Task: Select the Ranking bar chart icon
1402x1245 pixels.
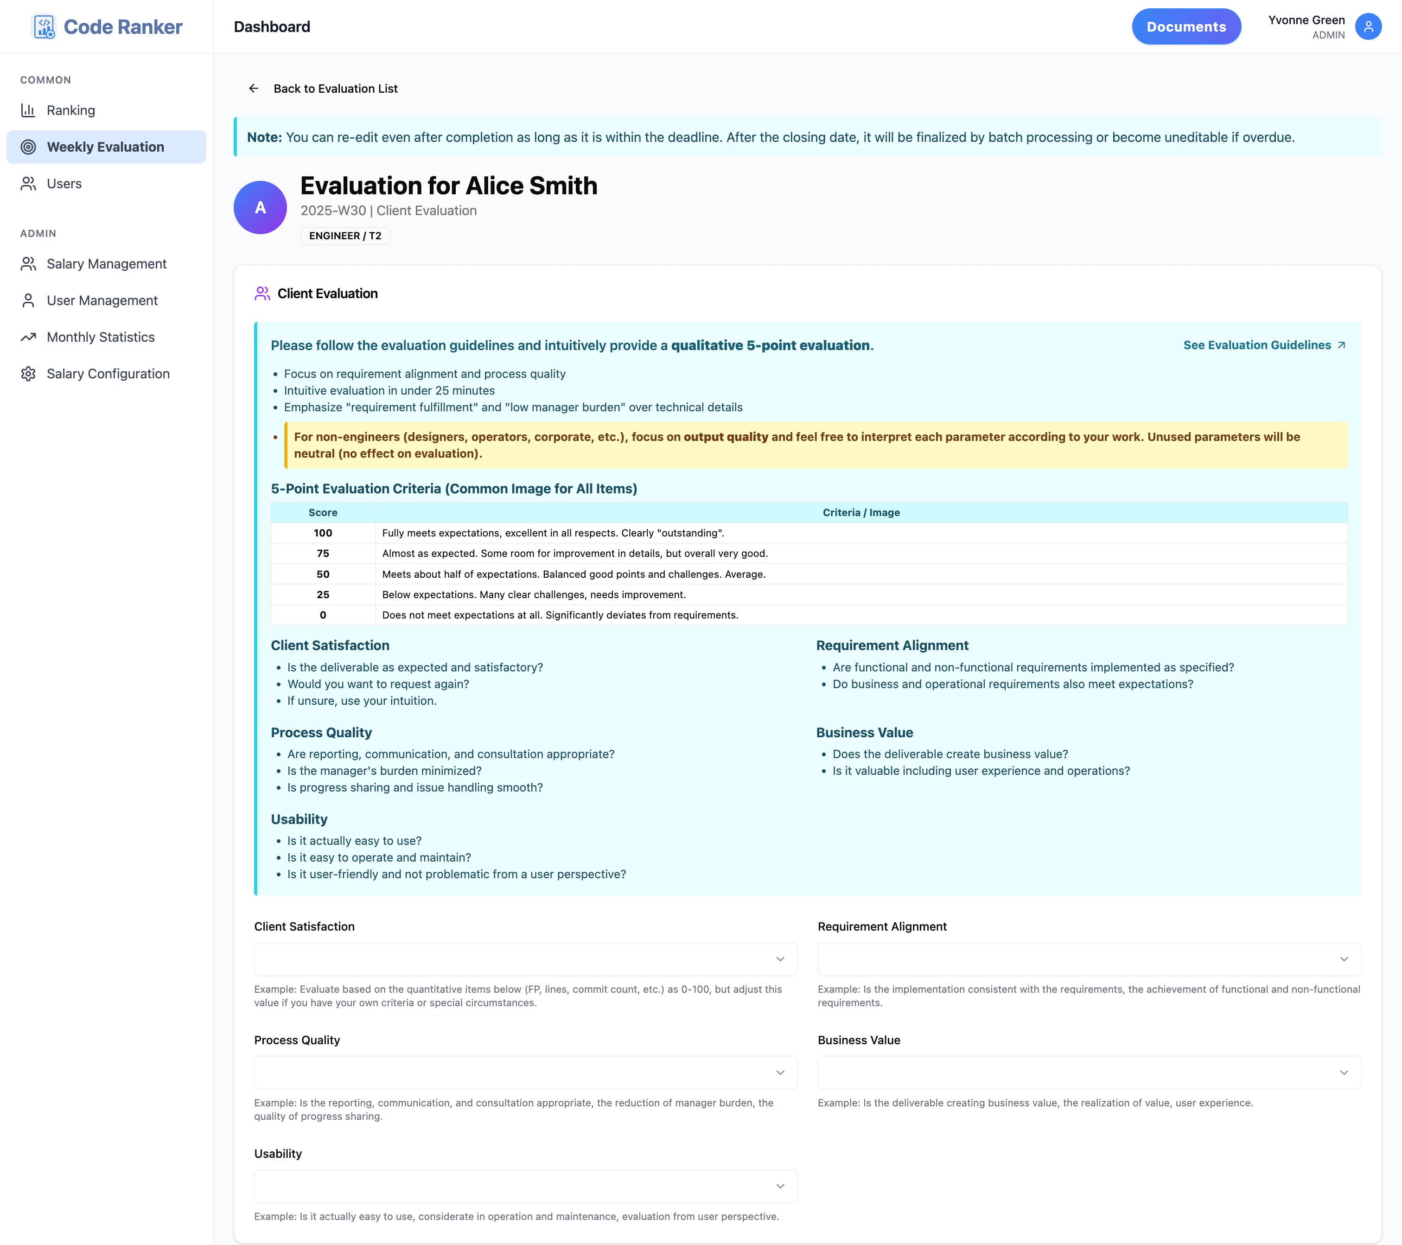Action: point(28,110)
